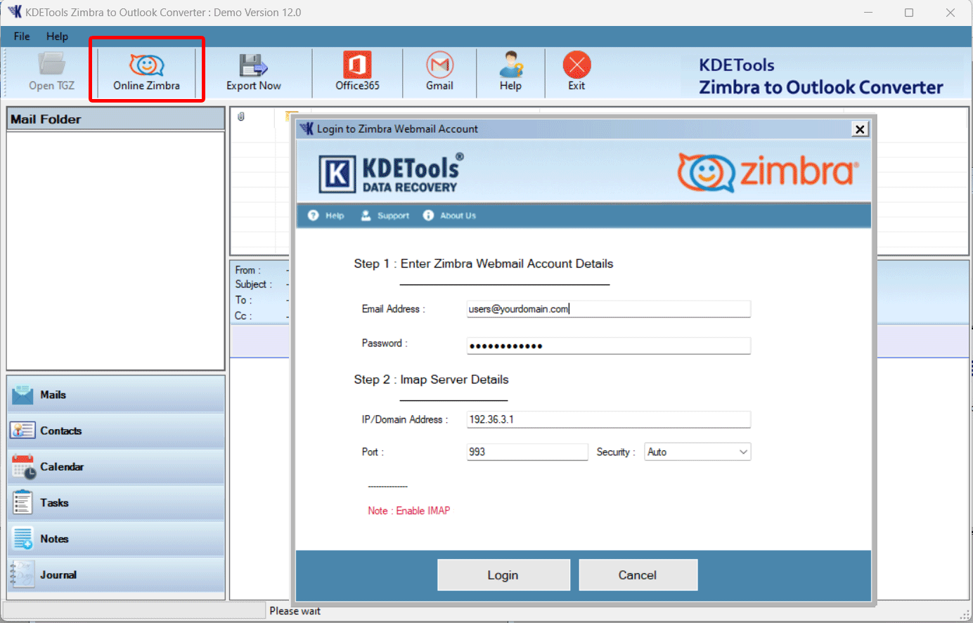Viewport: 973px width, 623px height.
Task: Open the Help menu in menu bar
Action: 57,37
